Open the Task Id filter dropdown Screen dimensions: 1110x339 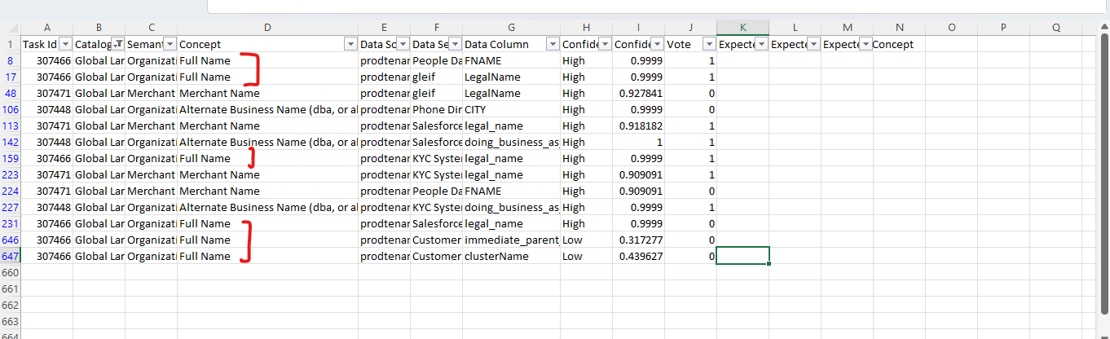click(x=66, y=45)
